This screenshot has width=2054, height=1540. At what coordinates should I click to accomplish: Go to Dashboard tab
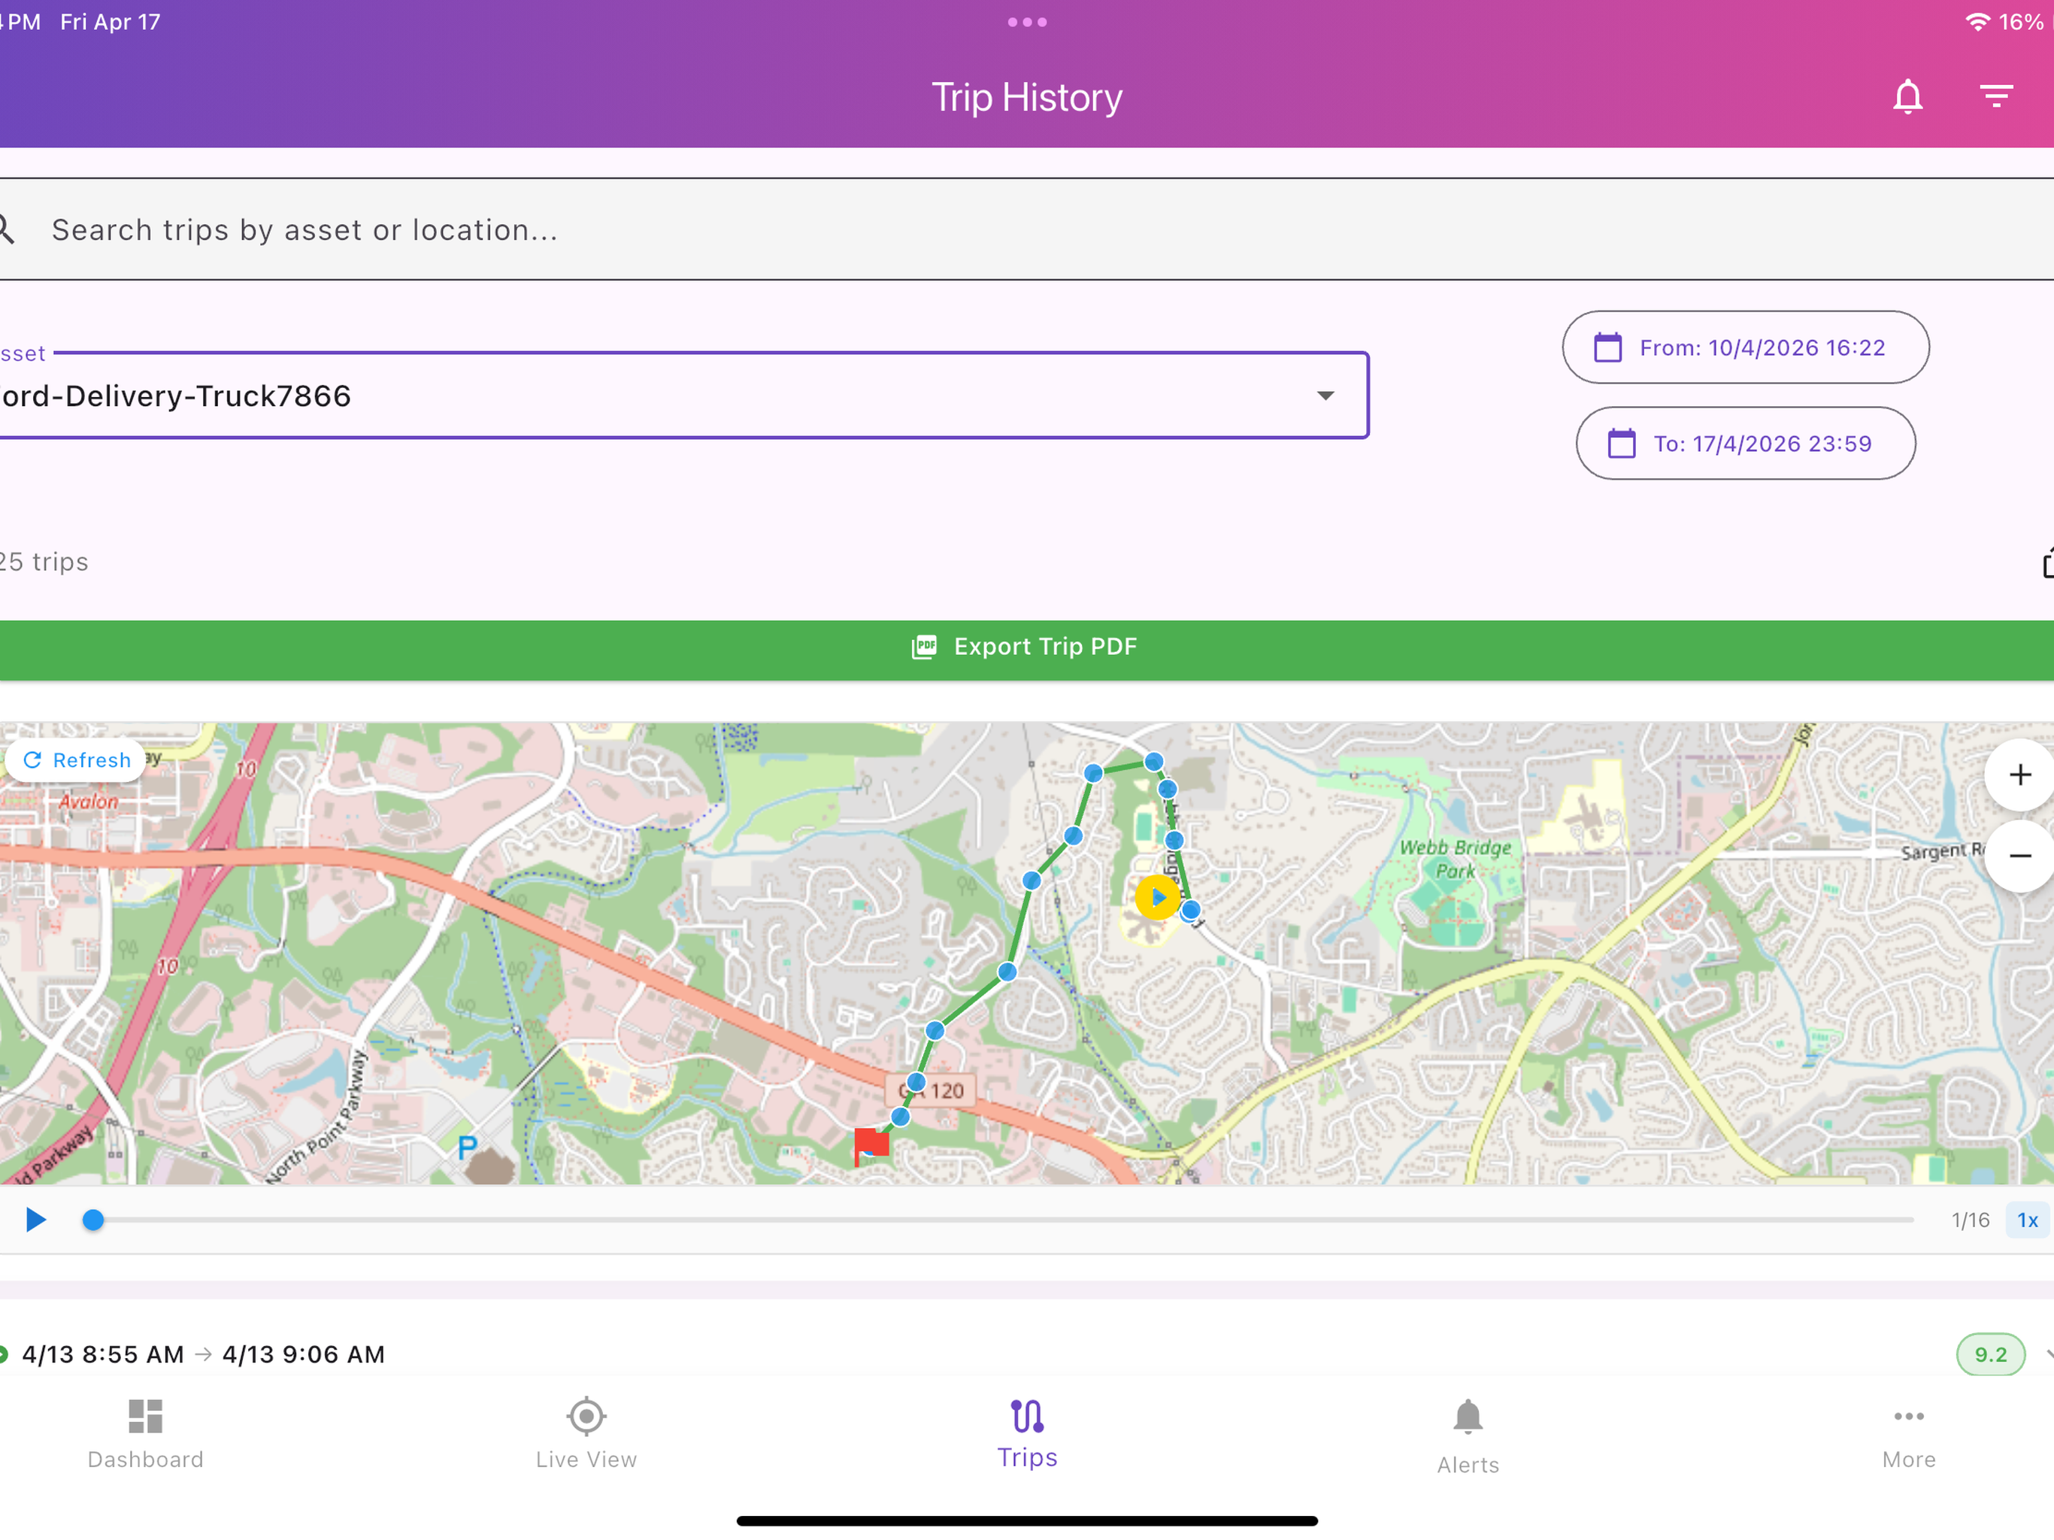click(146, 1434)
